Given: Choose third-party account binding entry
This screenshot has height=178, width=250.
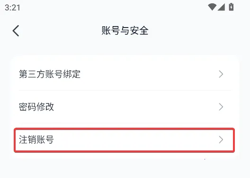Looking at the screenshot, I should coord(125,74).
